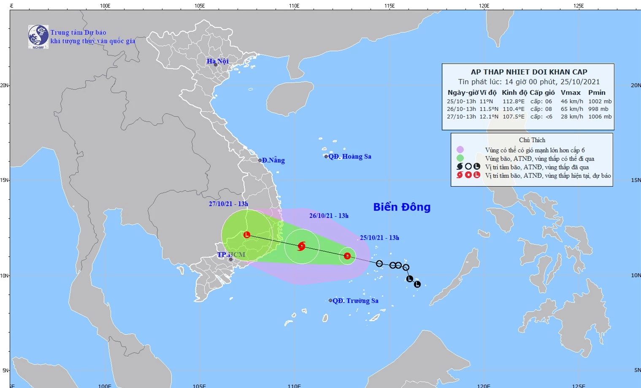Click the '26/10/21 - 13h' forecast label

(329, 216)
